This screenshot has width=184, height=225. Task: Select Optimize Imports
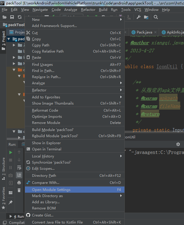75,117
